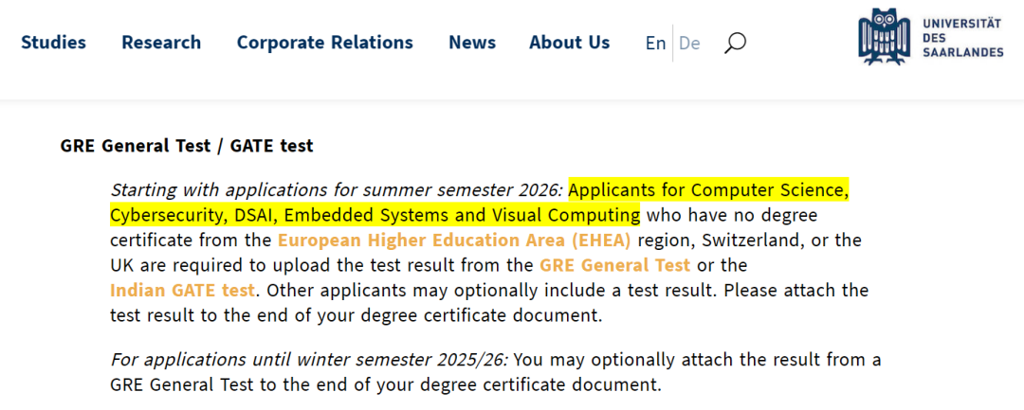1024x410 pixels.
Task: Click the italic 'Starting with applications for summer semester 2026' text
Action: coord(337,190)
